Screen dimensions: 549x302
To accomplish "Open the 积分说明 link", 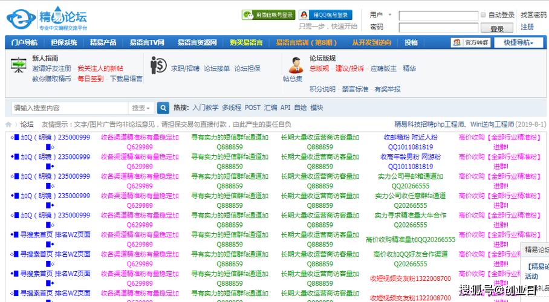I will click(x=322, y=89).
